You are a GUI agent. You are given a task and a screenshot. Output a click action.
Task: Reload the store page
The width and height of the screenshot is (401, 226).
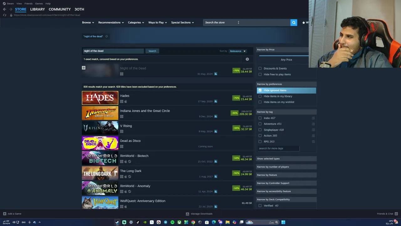[4, 15]
